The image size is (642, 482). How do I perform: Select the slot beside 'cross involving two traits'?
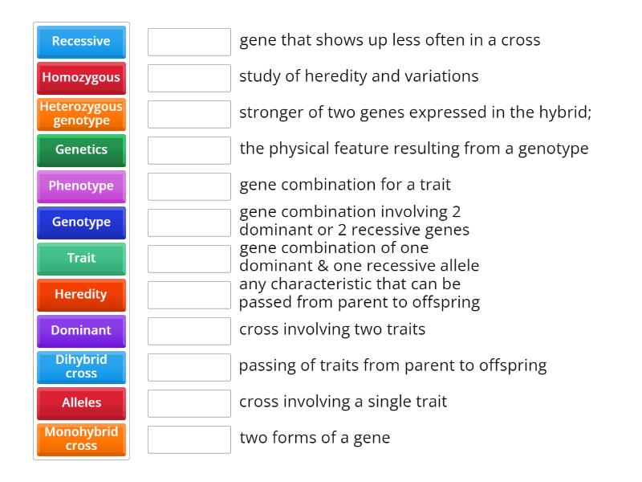(x=188, y=330)
